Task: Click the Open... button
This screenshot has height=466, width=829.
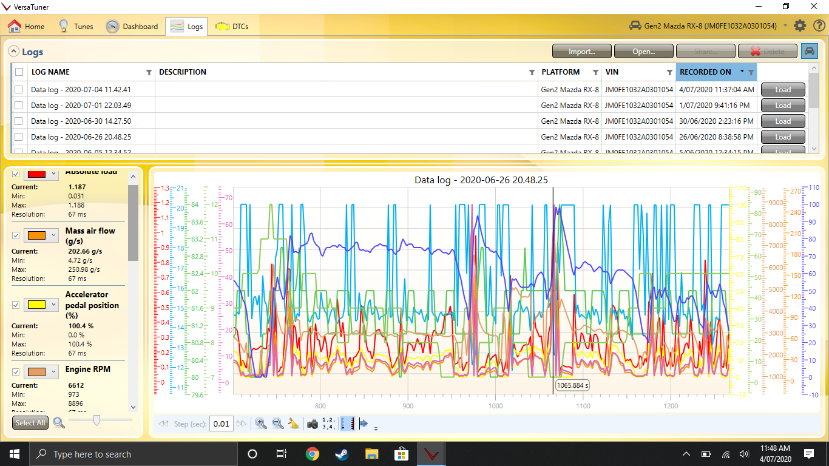Action: point(644,52)
